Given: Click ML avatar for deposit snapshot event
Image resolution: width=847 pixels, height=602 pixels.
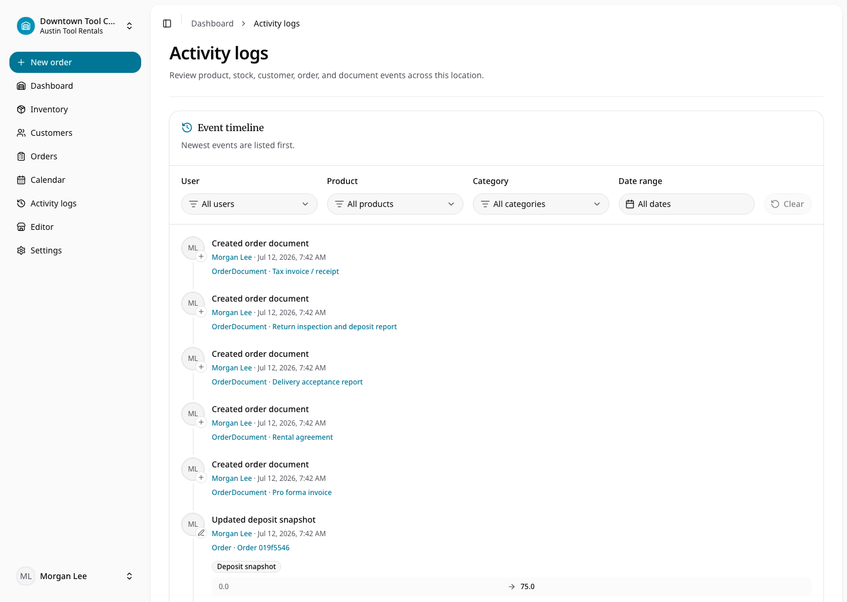Looking at the screenshot, I should 193,524.
